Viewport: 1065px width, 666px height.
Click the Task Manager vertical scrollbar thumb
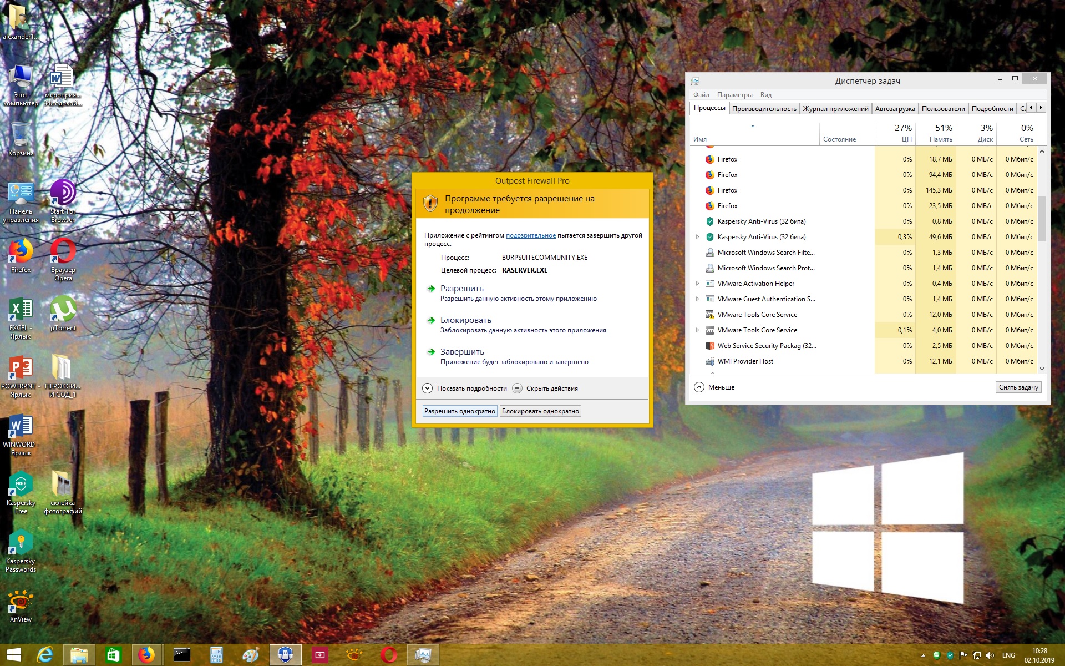coord(1042,218)
